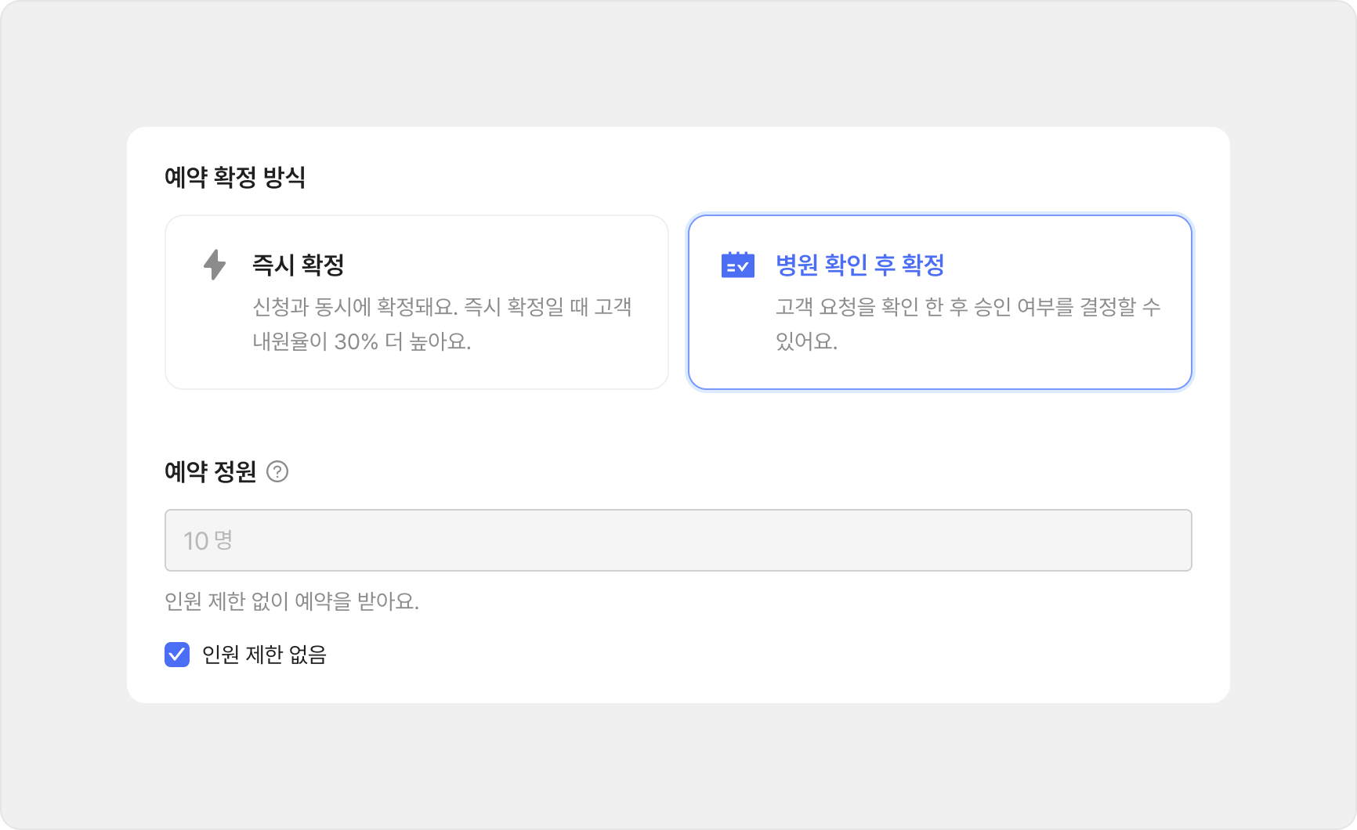1357x830 pixels.
Task: Click the 병원 확인 후 확정 title
Action: click(x=859, y=265)
